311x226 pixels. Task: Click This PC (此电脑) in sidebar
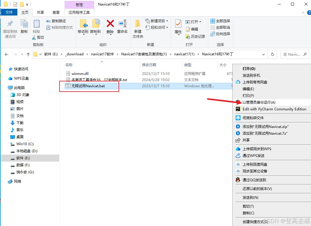pos(19,88)
